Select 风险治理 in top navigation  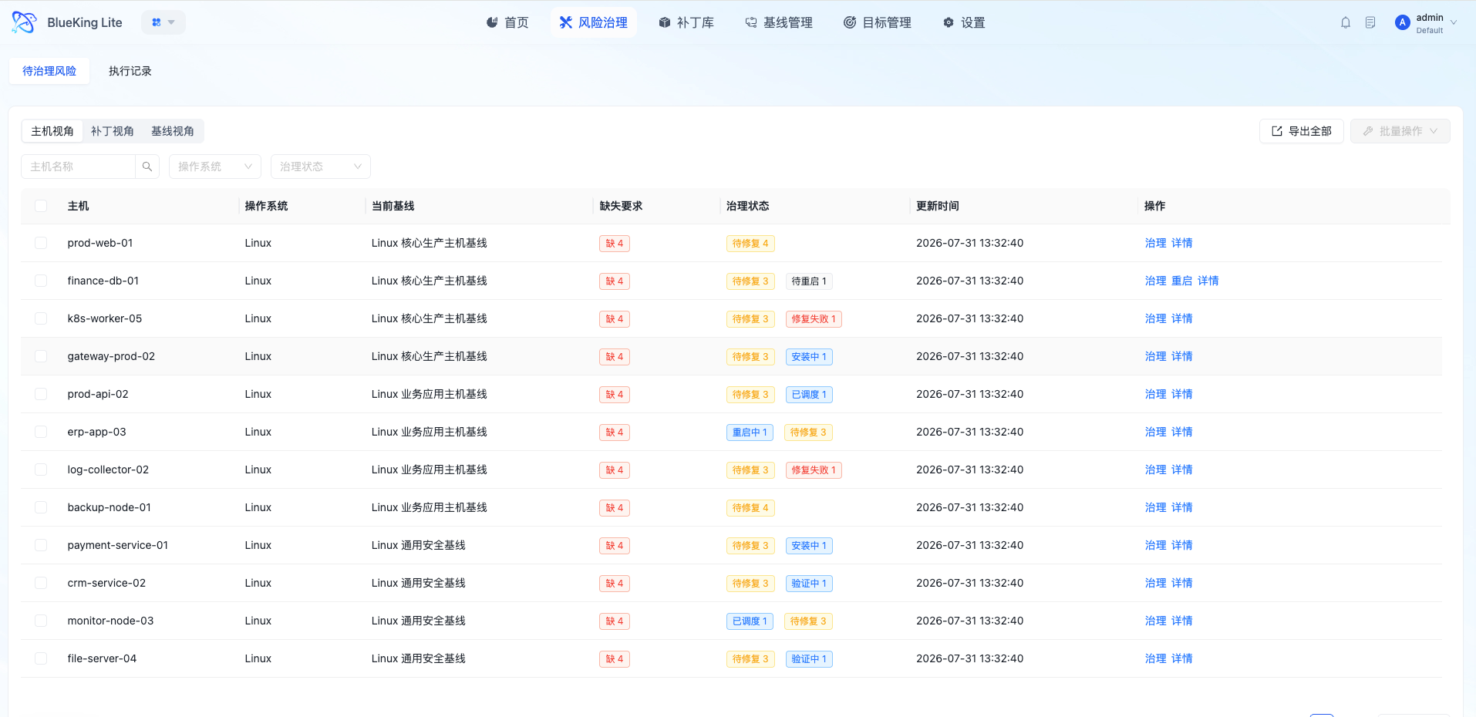coord(594,22)
